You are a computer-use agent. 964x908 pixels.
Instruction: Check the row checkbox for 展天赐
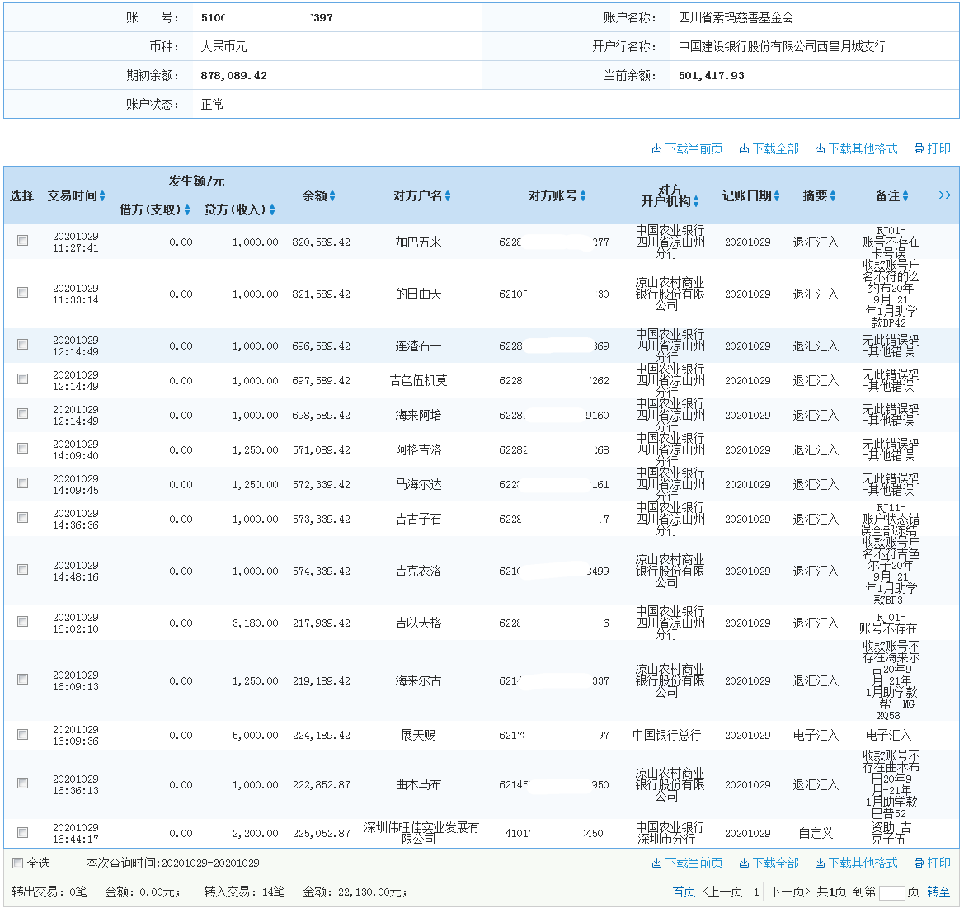[x=21, y=734]
